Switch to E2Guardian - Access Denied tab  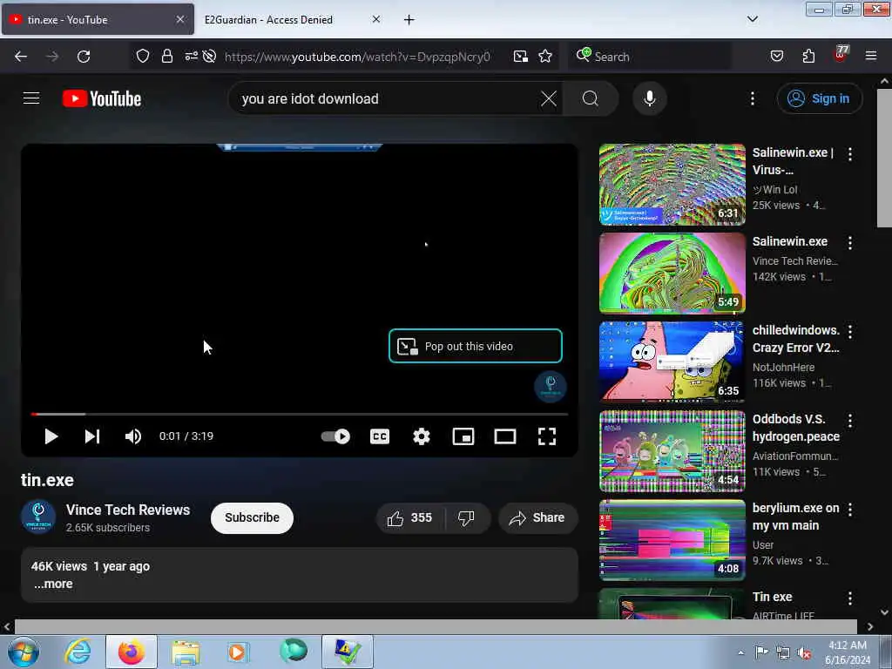click(268, 19)
